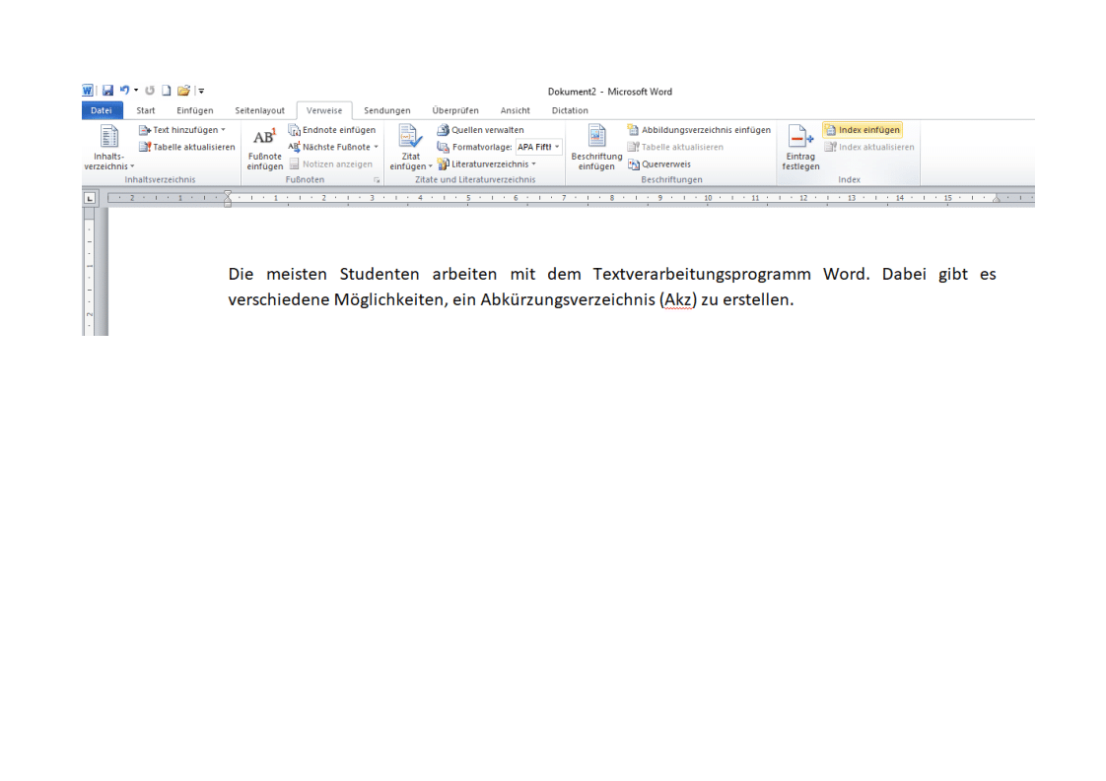
Task: Insert a footnote with Fußnote einfügen
Action: point(264,148)
